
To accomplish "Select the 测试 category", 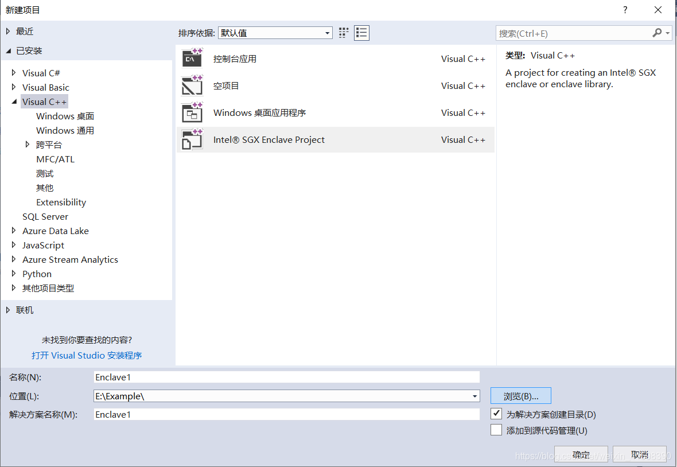I will (45, 173).
